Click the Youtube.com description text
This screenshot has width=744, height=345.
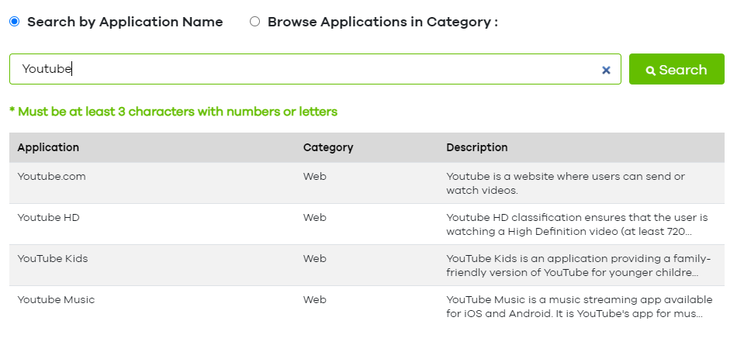tap(565, 183)
